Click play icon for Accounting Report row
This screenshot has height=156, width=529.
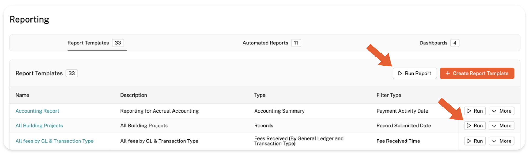(x=469, y=111)
